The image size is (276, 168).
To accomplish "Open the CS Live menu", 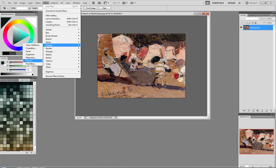I will pyautogui.click(x=251, y=3).
